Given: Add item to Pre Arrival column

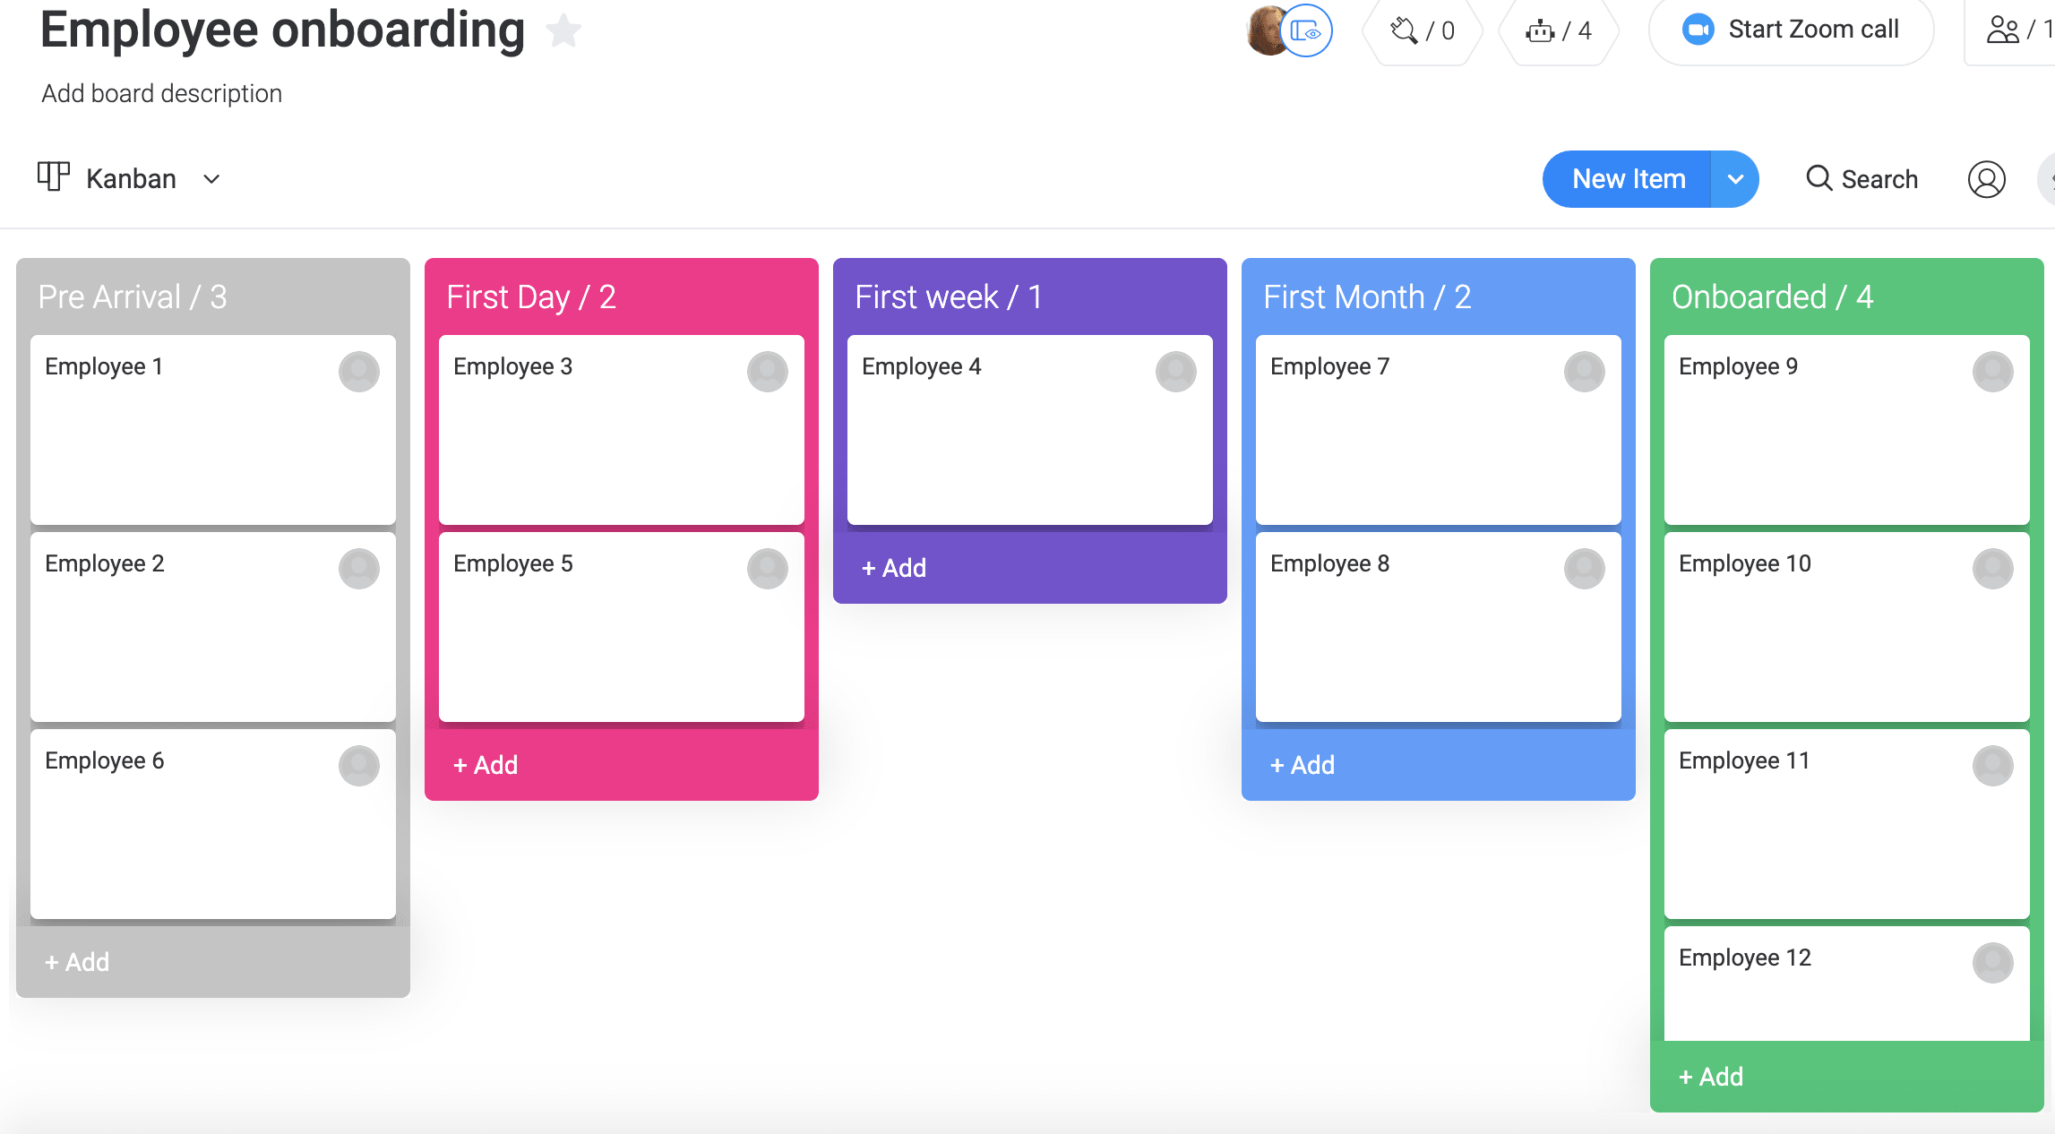Looking at the screenshot, I should click(x=77, y=962).
